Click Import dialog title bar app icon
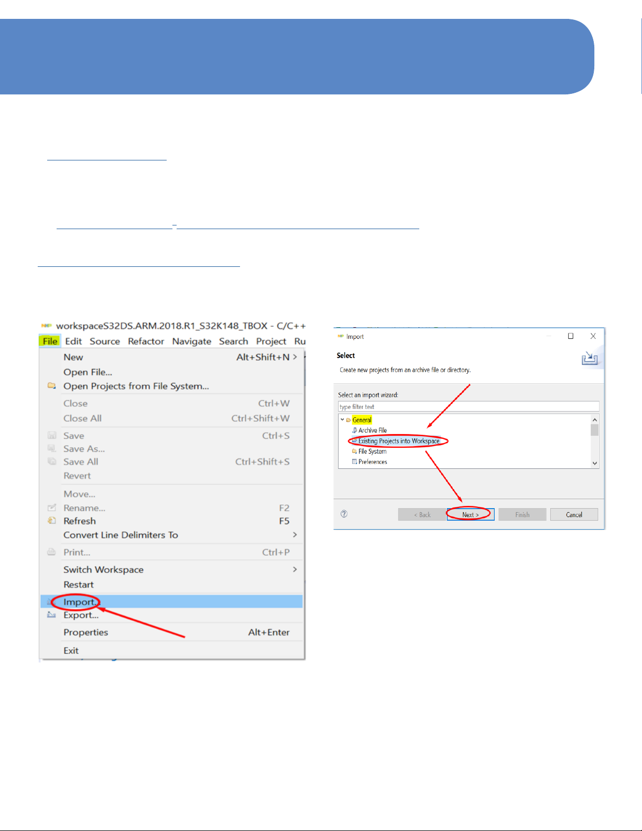The height and width of the screenshot is (831, 642). pos(341,337)
